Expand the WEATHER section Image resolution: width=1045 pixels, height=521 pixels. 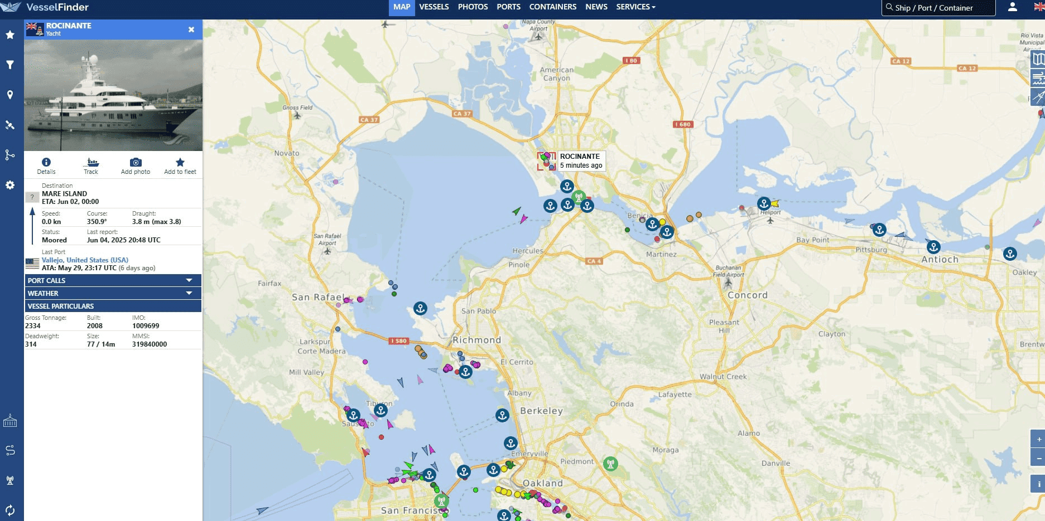click(x=113, y=293)
